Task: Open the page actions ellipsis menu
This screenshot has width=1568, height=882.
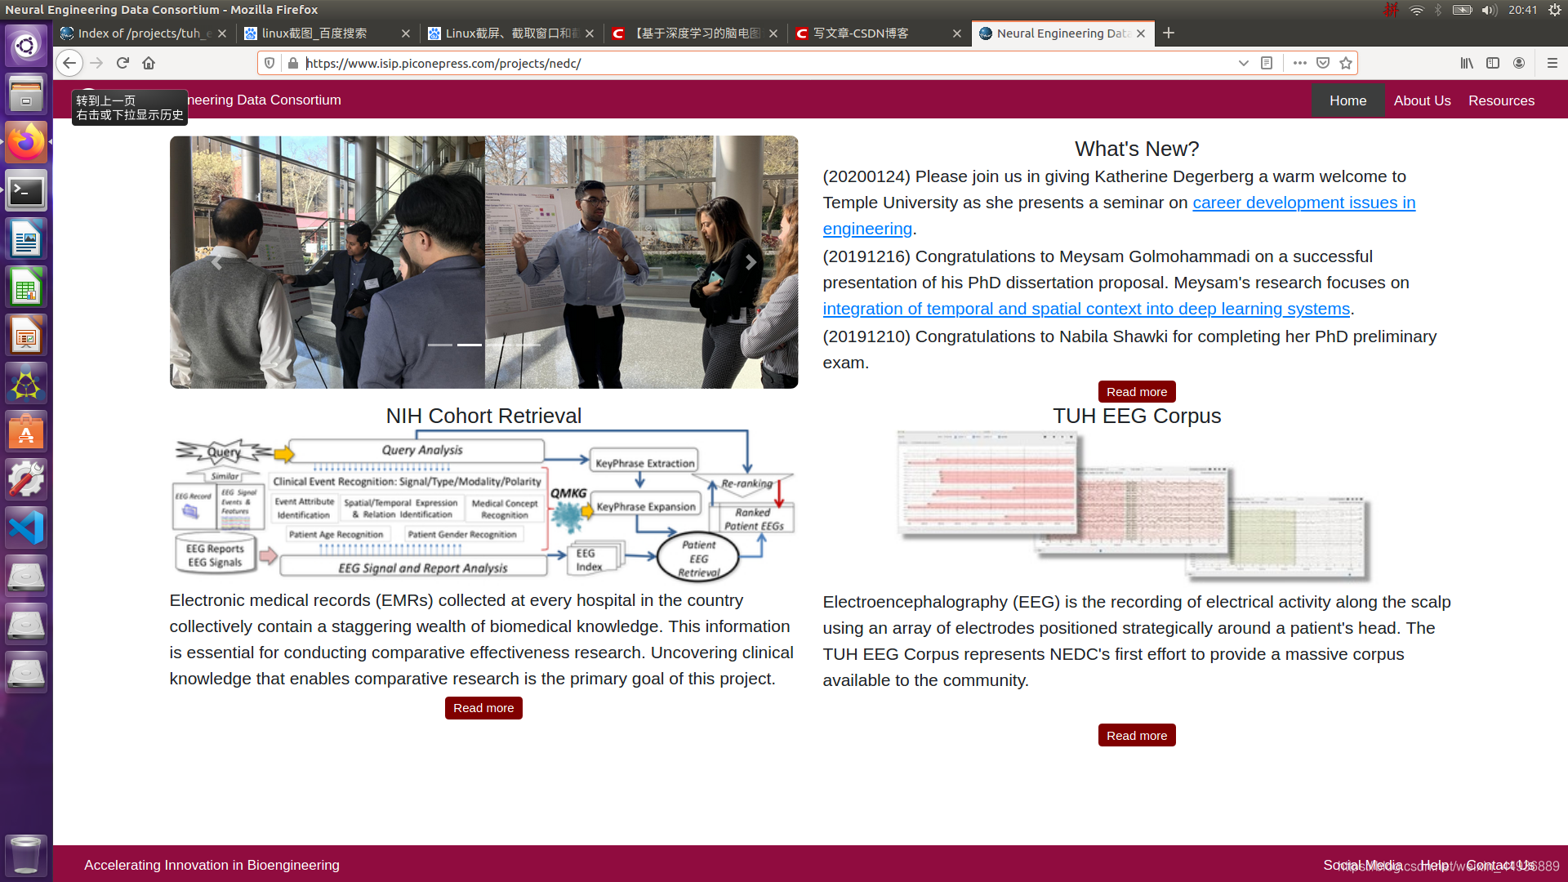Action: (1298, 63)
